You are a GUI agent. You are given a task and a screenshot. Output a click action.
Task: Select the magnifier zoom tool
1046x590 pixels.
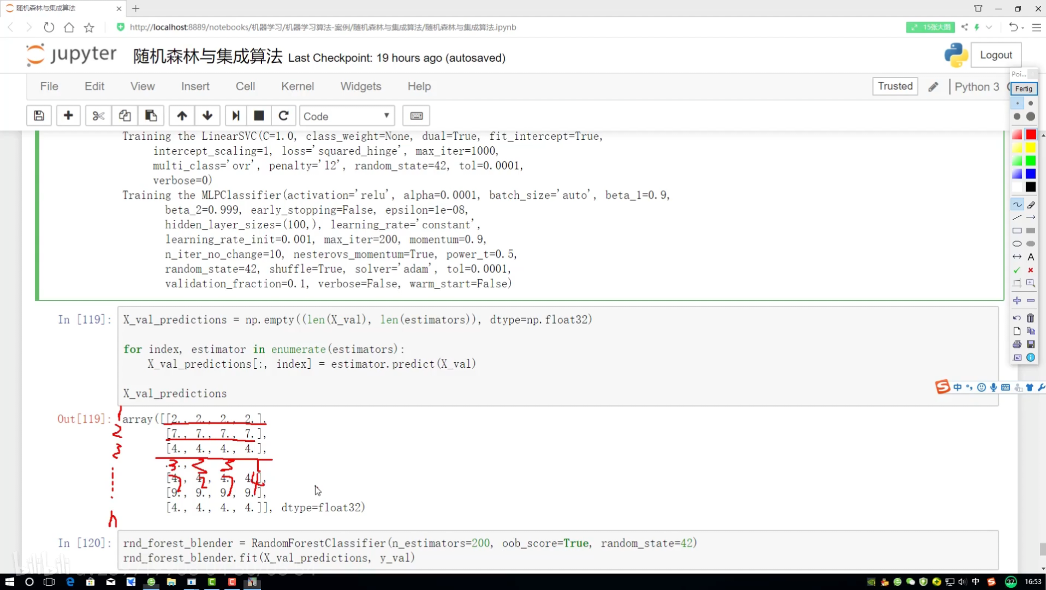click(x=1031, y=283)
